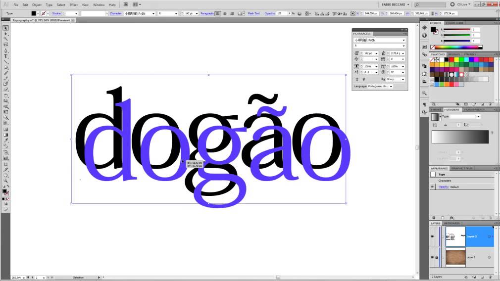Viewport: 500px width, 281px height.
Task: Open the Swatch Libraries menu icon
Action: tap(434, 104)
